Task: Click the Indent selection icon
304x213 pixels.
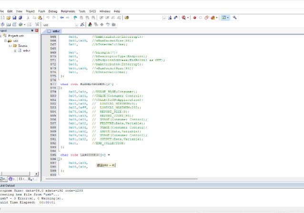Action: [101, 18]
